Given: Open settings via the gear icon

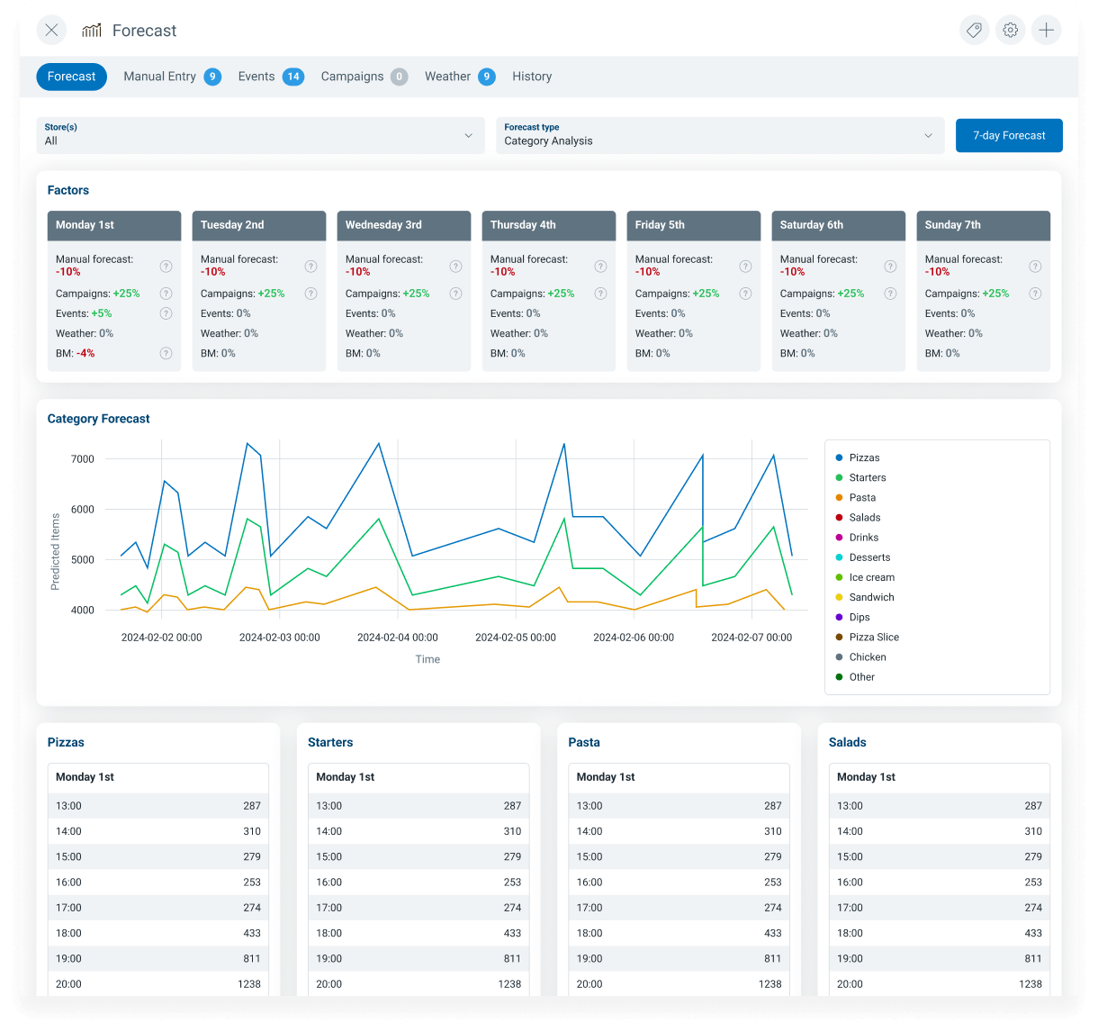Looking at the screenshot, I should click(x=1011, y=30).
